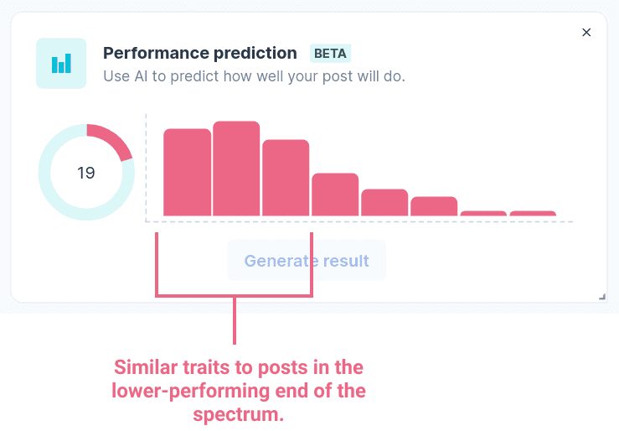Click the Performance prediction heading
This screenshot has height=431, width=619.
coord(200,53)
